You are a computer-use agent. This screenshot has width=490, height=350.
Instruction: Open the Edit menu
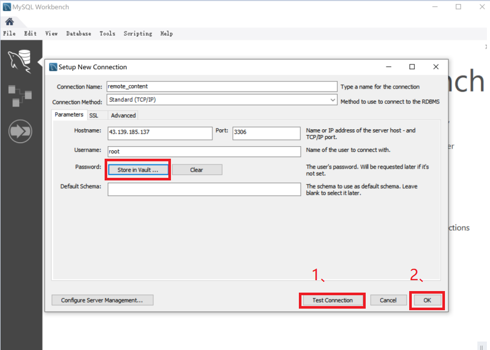pos(31,34)
